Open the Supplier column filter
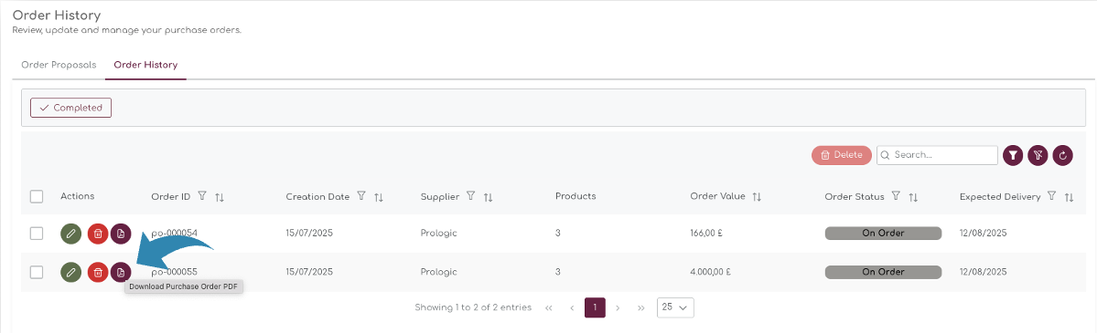The height and width of the screenshot is (333, 1097). pyautogui.click(x=471, y=197)
